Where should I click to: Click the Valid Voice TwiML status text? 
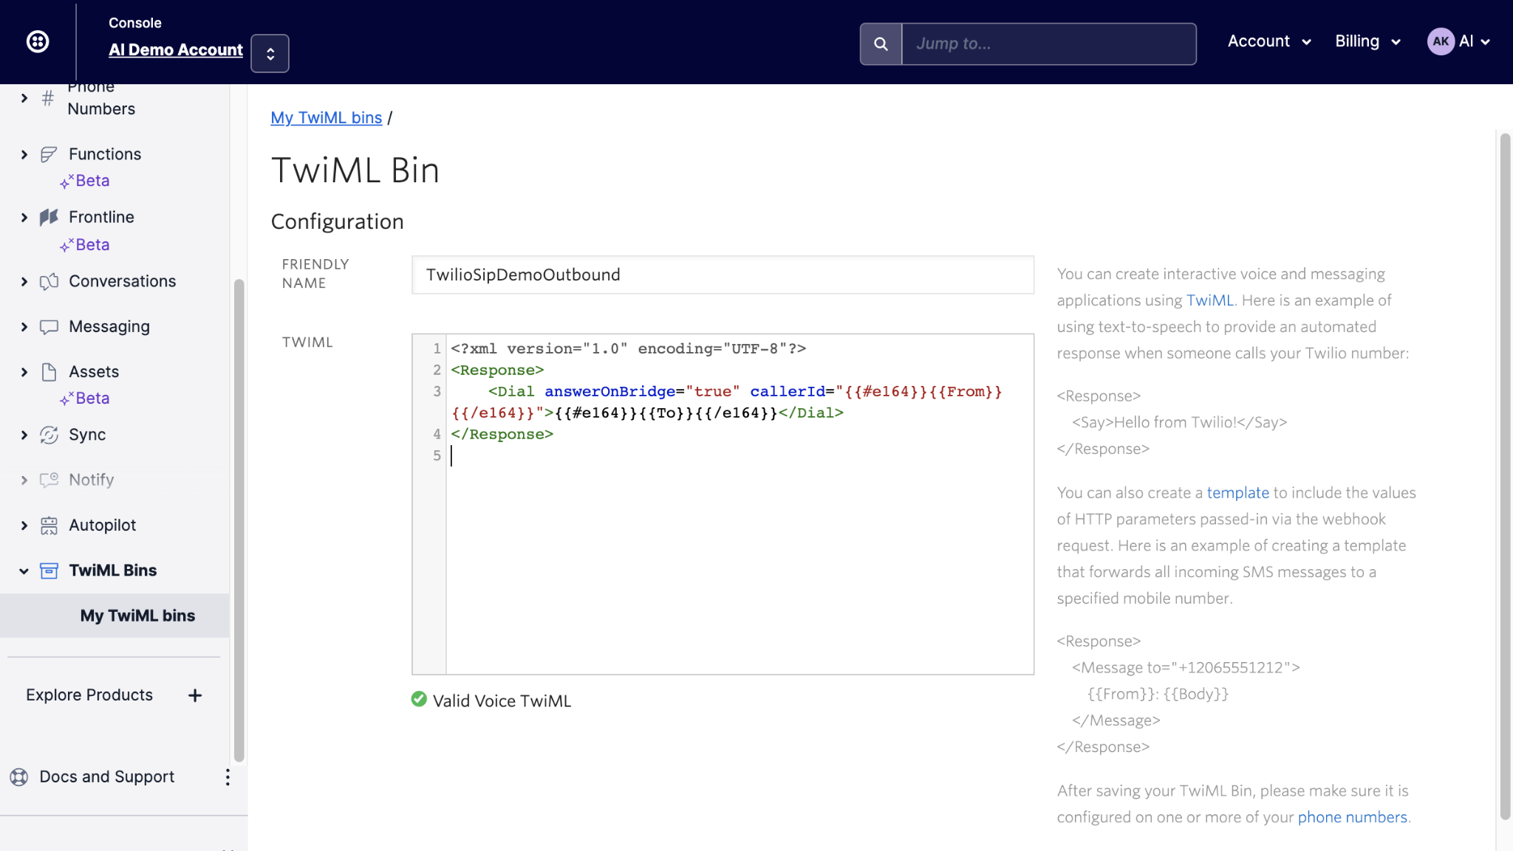click(502, 700)
